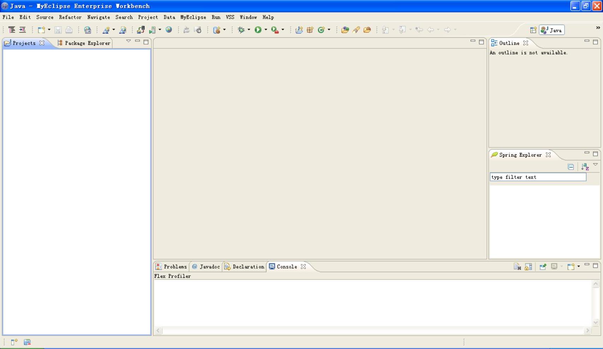Viewport: 603px width, 349px height.
Task: Click the web service search icon
Action: pos(123,30)
